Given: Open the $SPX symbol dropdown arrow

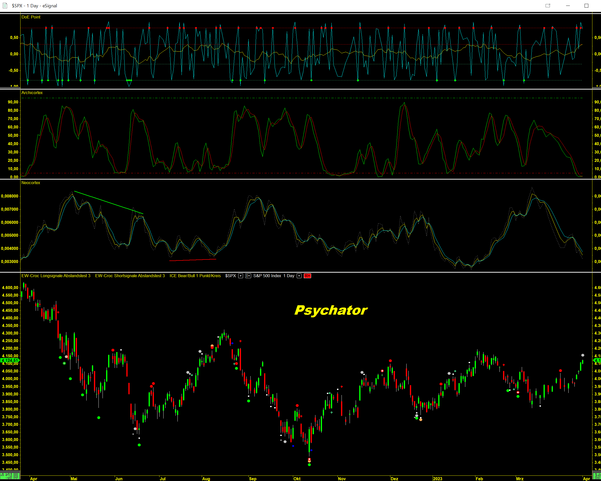Looking at the screenshot, I should pos(241,276).
